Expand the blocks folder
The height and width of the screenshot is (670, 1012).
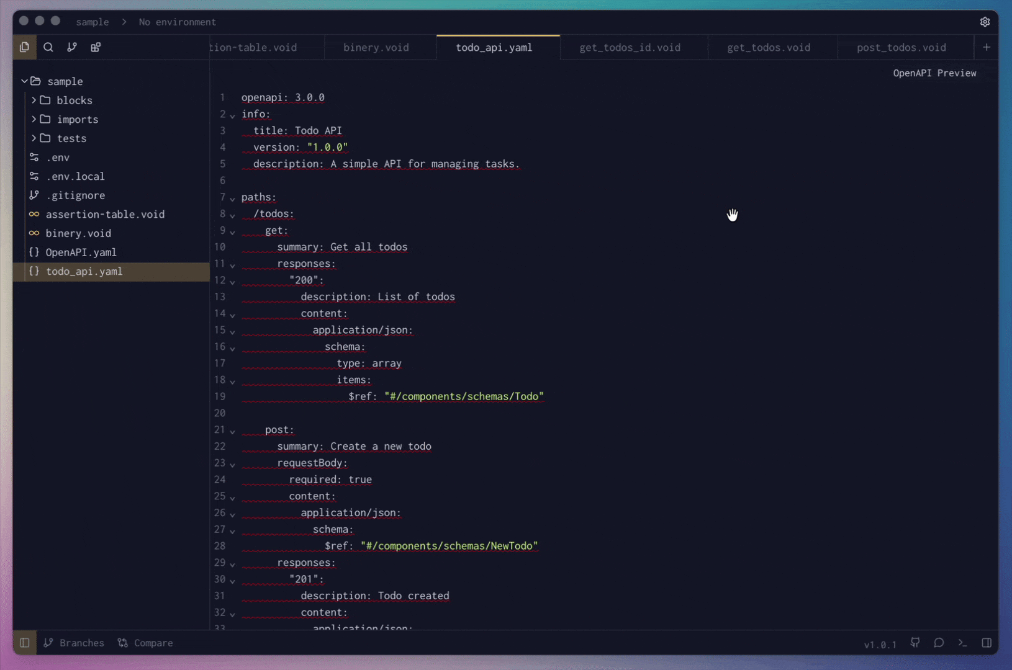(x=34, y=100)
